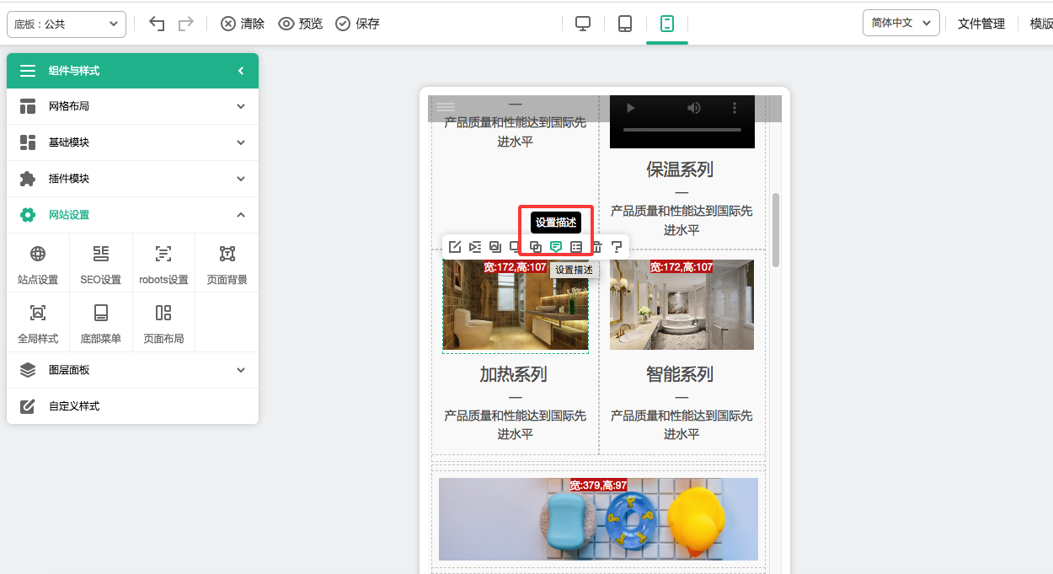
Task: Open the 简体中文 language dropdown
Action: coord(901,23)
